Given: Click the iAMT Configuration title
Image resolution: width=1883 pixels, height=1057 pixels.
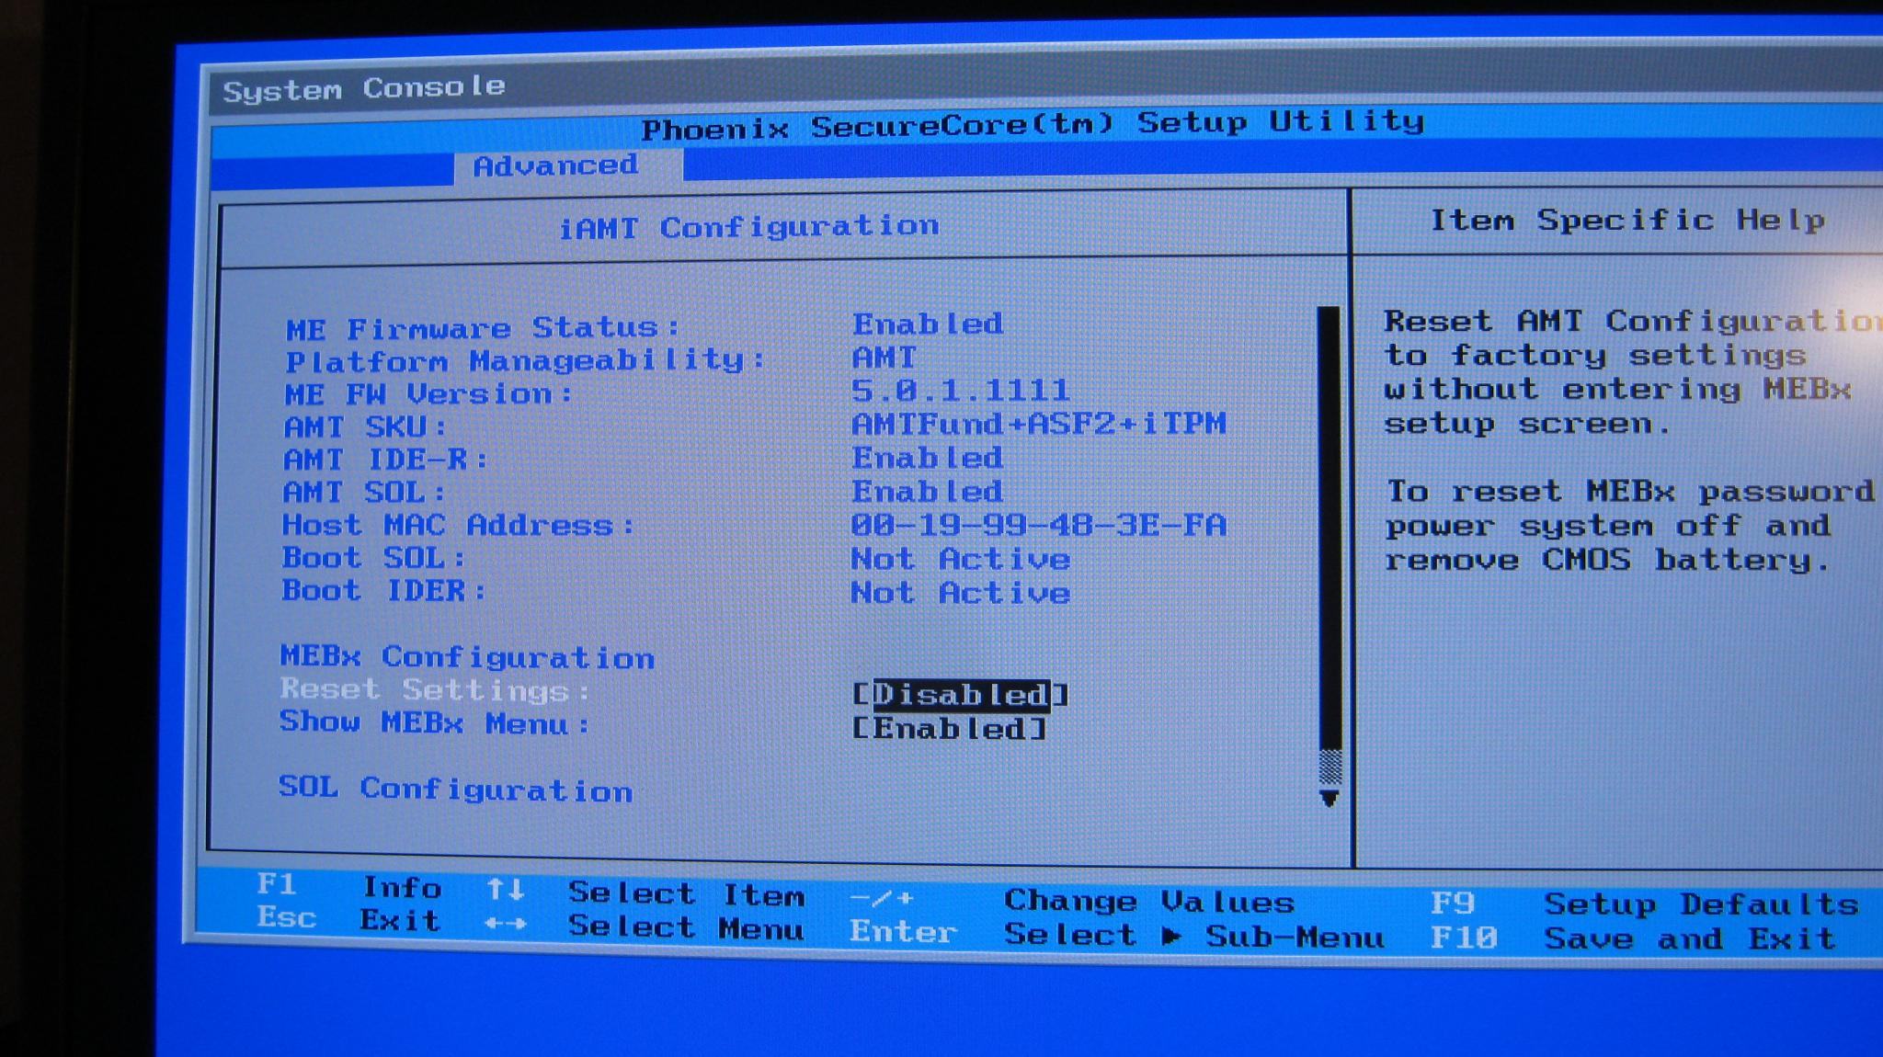Looking at the screenshot, I should [749, 226].
